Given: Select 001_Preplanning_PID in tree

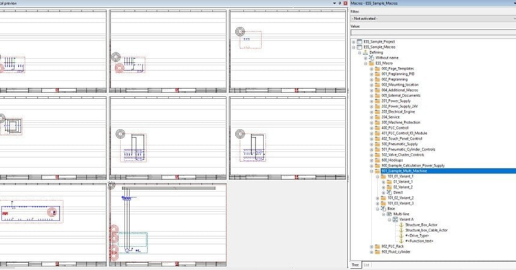Looking at the screenshot, I should (398, 74).
